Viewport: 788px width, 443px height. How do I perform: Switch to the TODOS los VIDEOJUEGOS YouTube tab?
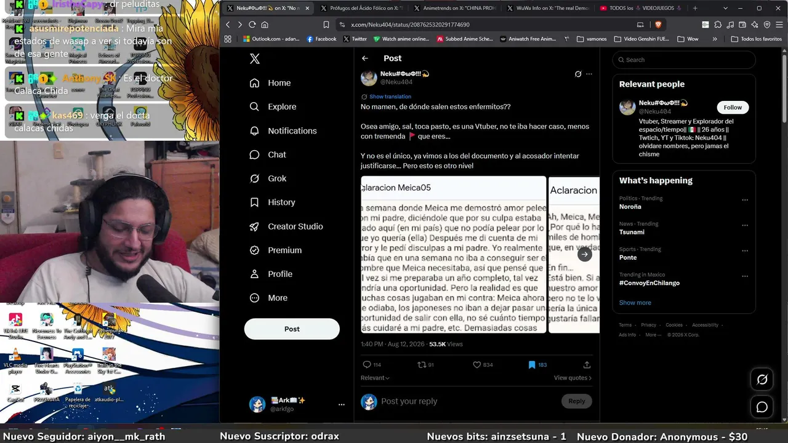click(x=640, y=8)
